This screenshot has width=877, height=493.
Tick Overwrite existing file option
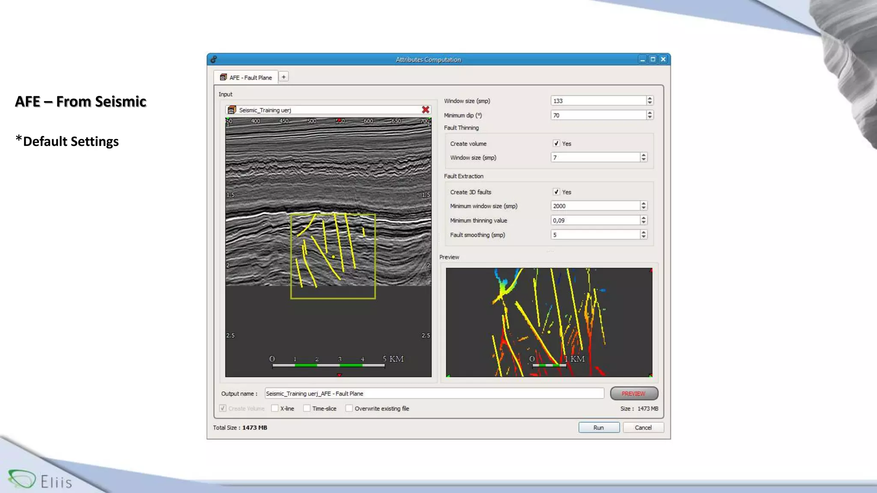[x=349, y=408]
